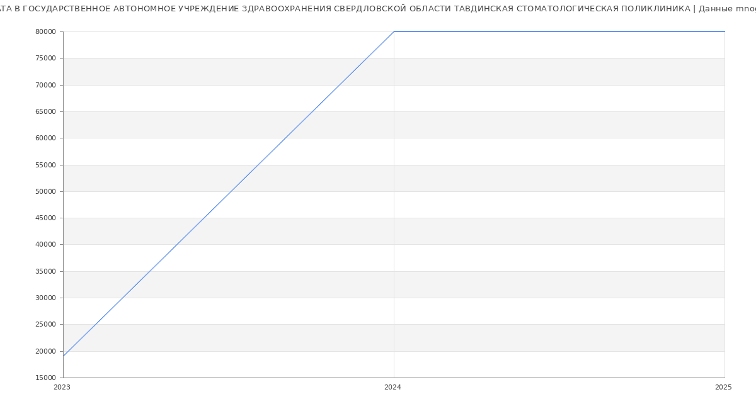
Task: Click the 45000 y-axis label
Action: 45,218
